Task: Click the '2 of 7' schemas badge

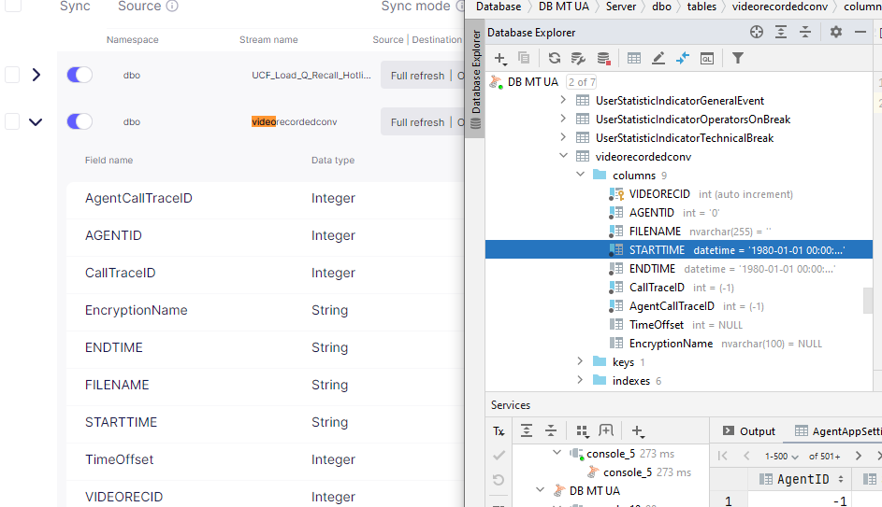Action: pos(582,82)
